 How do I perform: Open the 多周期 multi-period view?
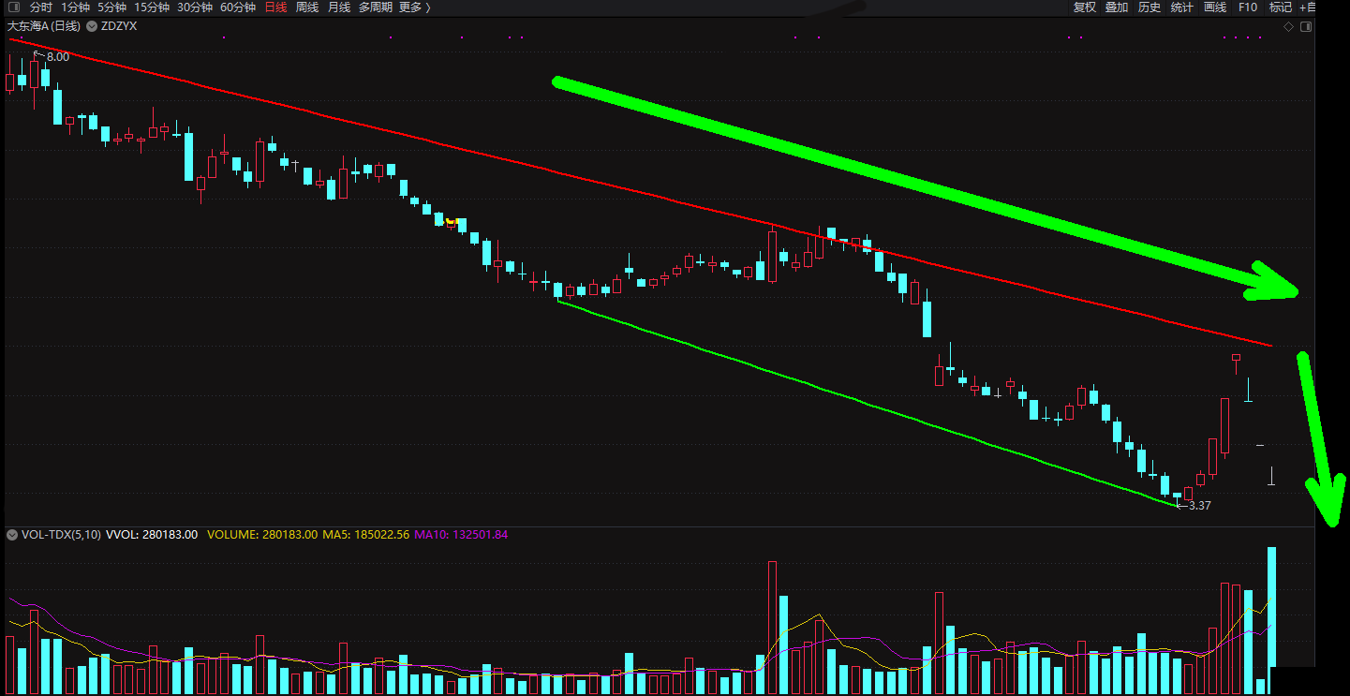coord(376,7)
